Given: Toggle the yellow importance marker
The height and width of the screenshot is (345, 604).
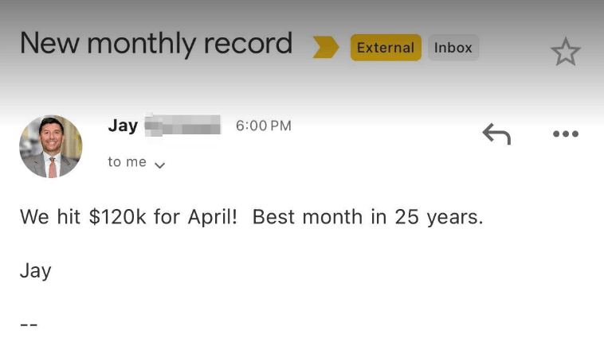Looking at the screenshot, I should pos(325,48).
